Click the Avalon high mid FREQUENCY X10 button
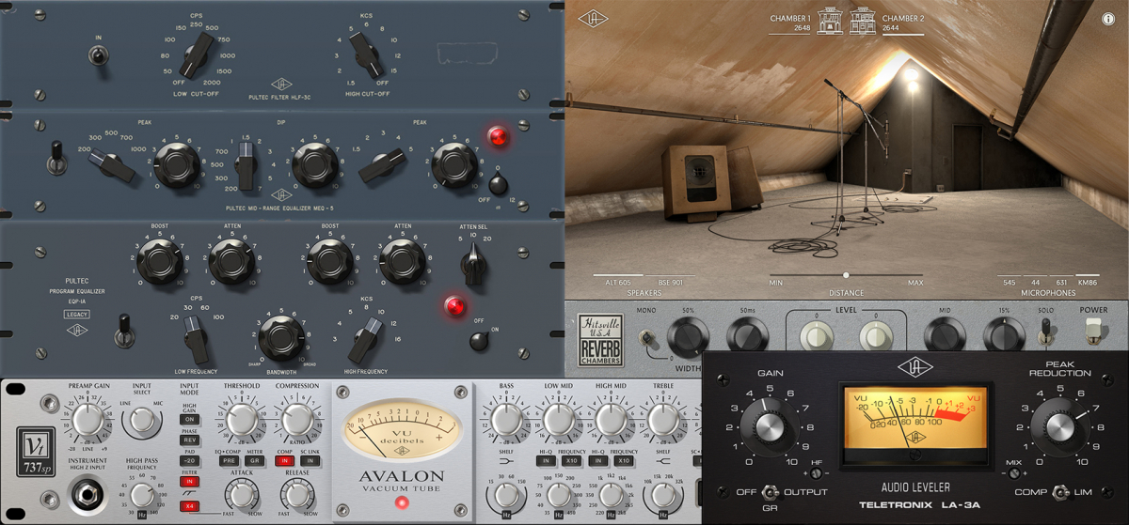Image resolution: width=1129 pixels, height=525 pixels. pyautogui.click(x=623, y=461)
